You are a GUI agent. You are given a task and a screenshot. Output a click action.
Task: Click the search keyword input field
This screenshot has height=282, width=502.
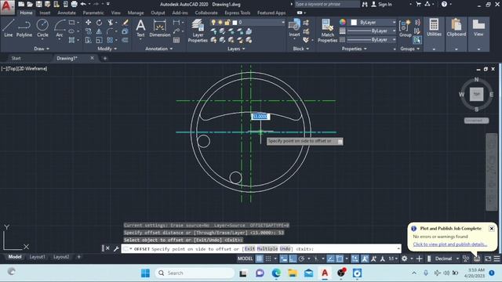tap(327, 4)
